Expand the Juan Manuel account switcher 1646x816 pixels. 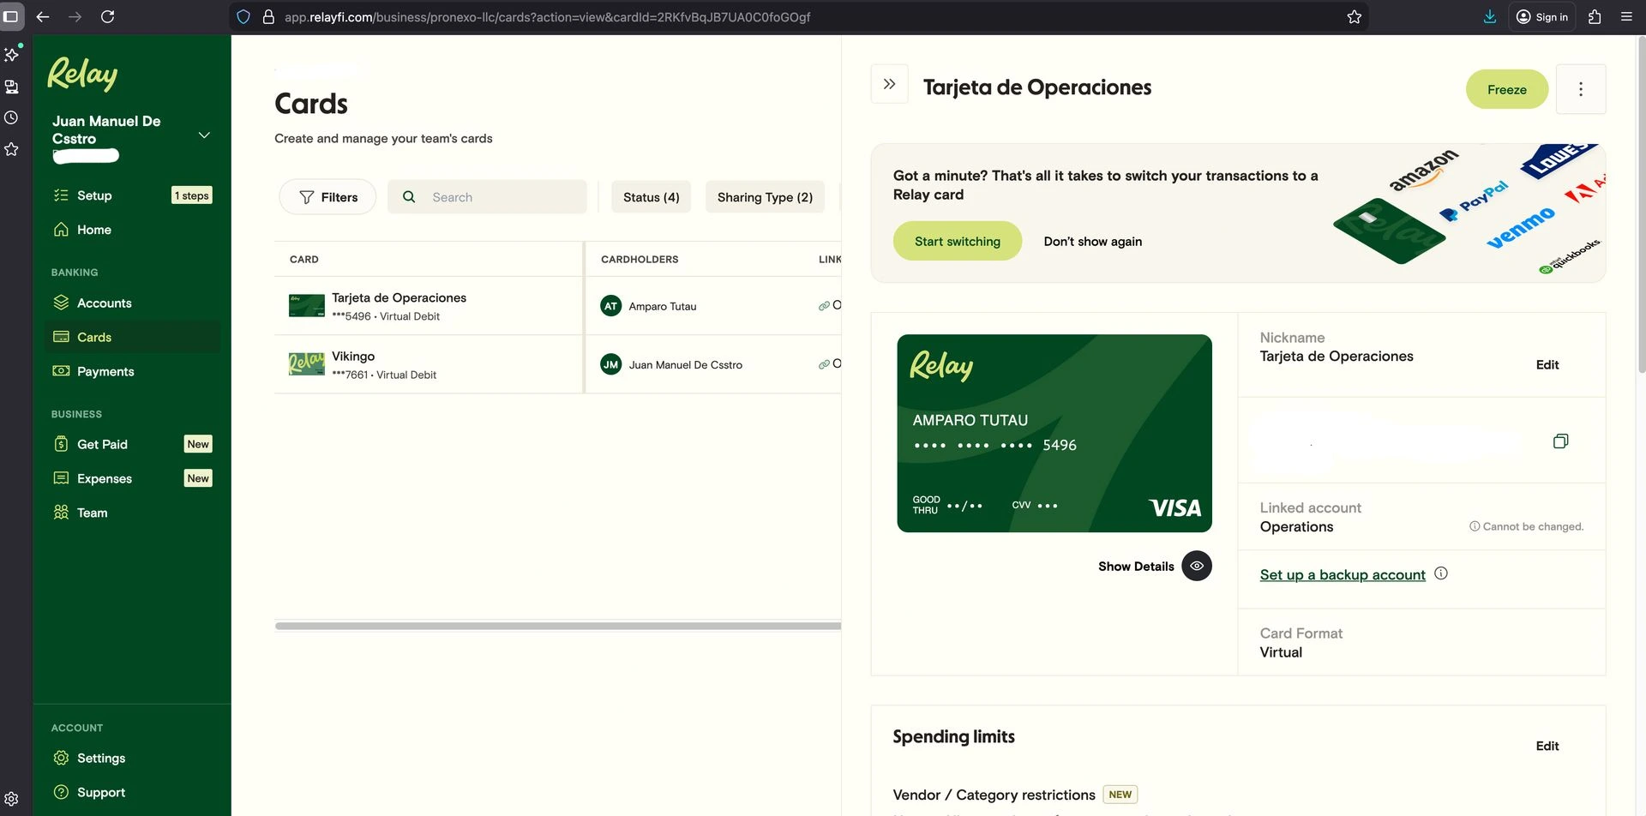point(204,135)
